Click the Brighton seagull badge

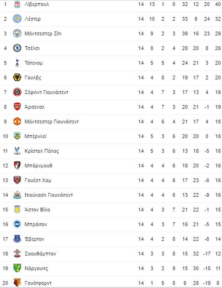point(17,224)
